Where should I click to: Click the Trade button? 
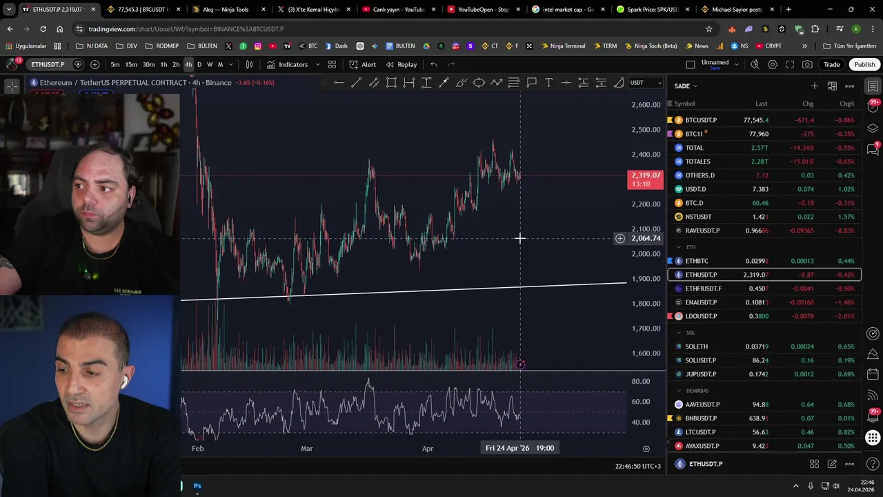point(831,64)
